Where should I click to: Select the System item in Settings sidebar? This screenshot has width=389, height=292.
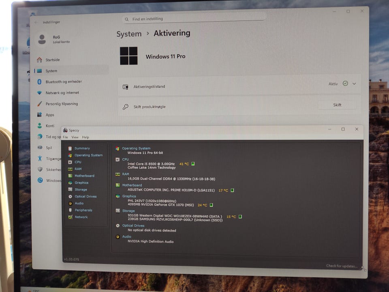click(x=71, y=71)
